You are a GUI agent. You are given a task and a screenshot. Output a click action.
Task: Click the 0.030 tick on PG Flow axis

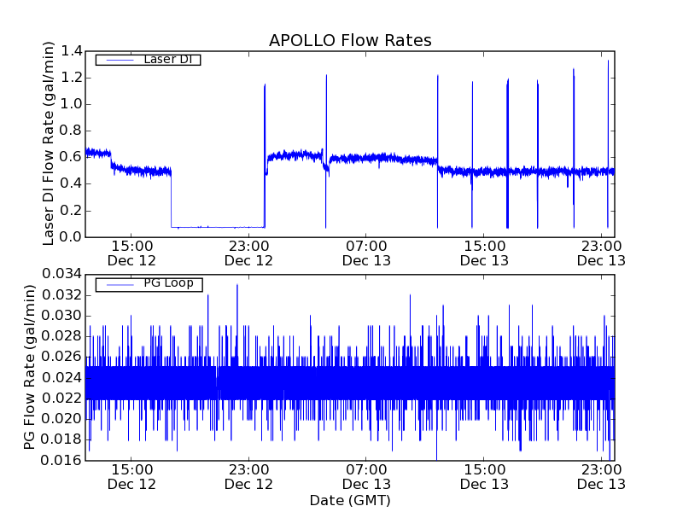(61, 316)
